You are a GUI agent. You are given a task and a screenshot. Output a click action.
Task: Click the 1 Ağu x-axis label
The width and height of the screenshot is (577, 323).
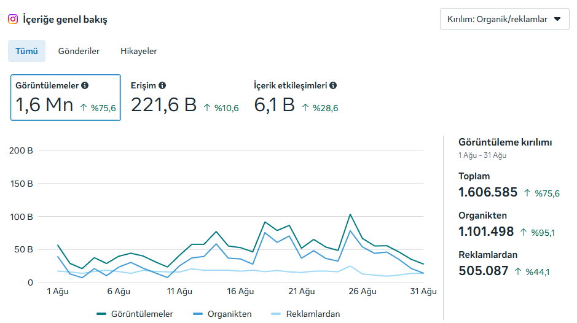point(58,291)
